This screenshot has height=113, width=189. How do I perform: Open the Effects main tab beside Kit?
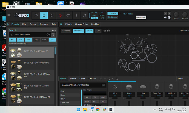tap(69, 24)
